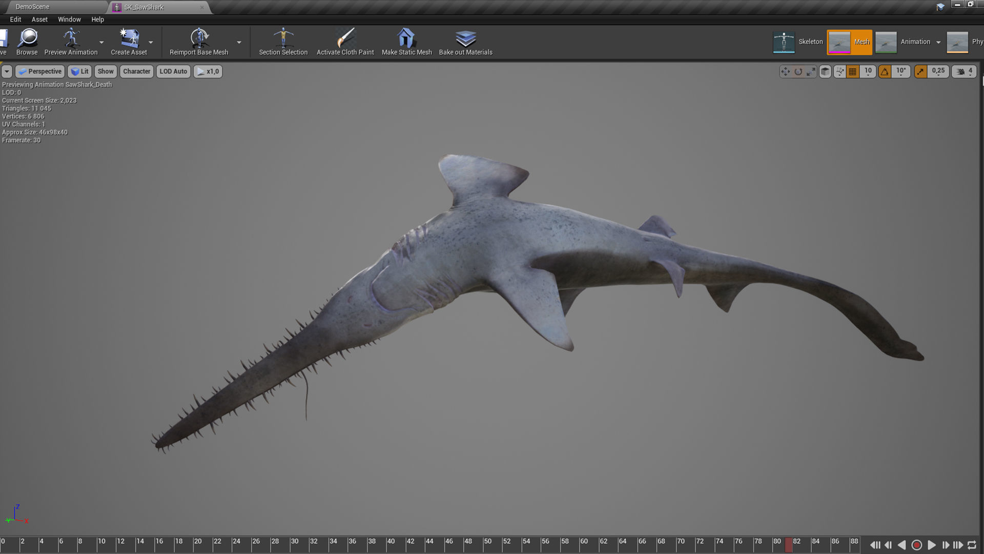Click frame 40 on the timeline
This screenshot has width=984, height=554.
(x=387, y=545)
